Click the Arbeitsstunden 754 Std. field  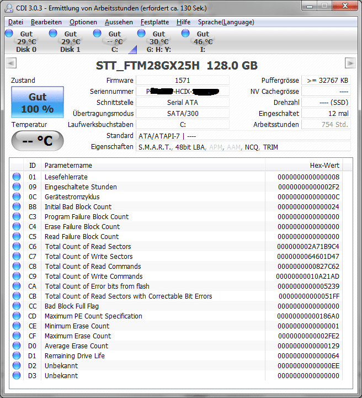click(x=326, y=125)
